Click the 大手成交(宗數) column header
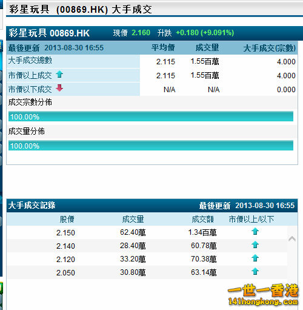303x310 pixels. click(270, 48)
